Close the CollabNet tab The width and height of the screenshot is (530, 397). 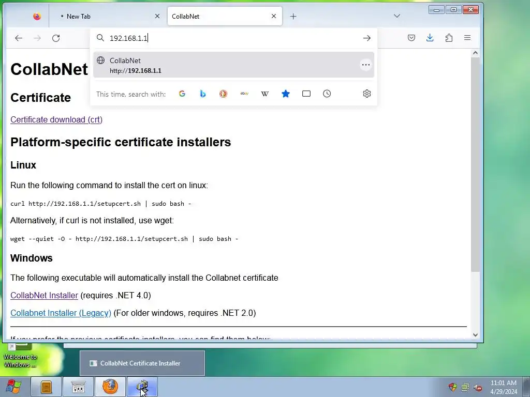point(274,16)
